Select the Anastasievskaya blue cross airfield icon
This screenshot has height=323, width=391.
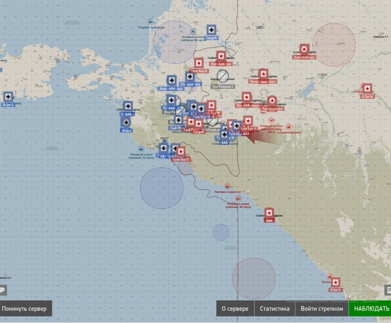pyautogui.click(x=172, y=80)
